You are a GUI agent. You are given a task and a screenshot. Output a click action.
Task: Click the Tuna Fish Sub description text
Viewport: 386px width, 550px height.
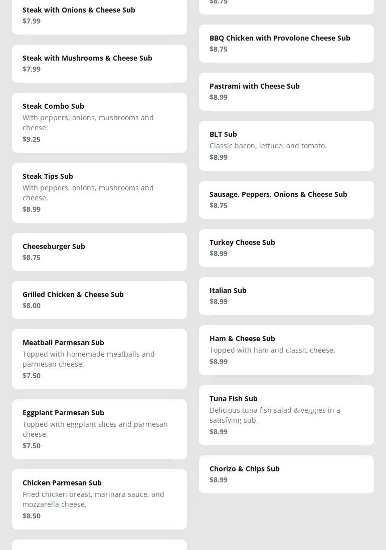click(x=274, y=415)
